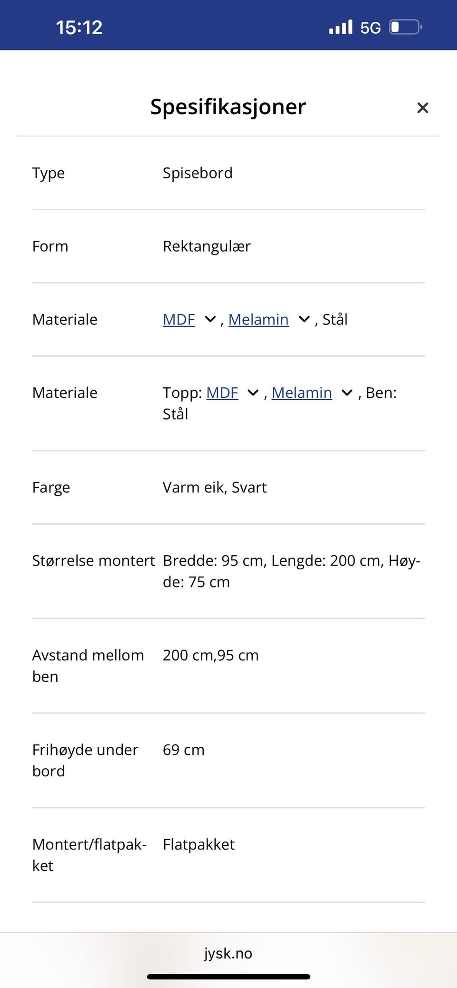Open the Melamin link after Topp: MDF
This screenshot has height=988, width=457.
click(302, 392)
